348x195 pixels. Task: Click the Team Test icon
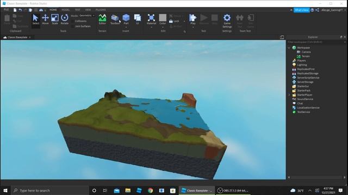(x=239, y=18)
